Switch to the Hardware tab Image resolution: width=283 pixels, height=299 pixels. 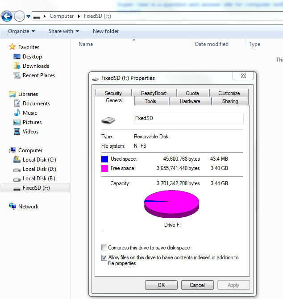(x=190, y=101)
